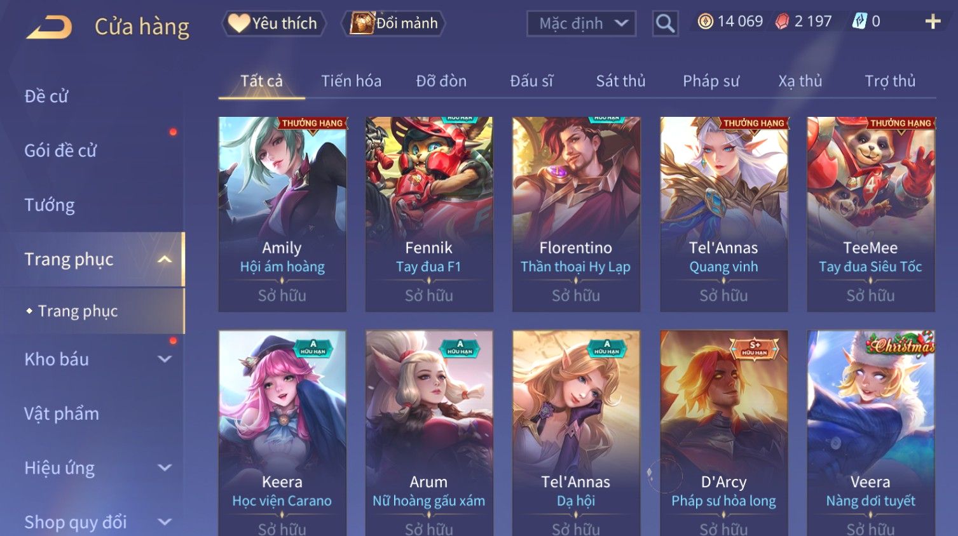
Task: Tap the red gem currency icon
Action: click(x=782, y=22)
